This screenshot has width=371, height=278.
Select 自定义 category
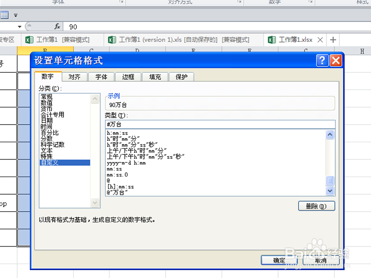pos(65,163)
